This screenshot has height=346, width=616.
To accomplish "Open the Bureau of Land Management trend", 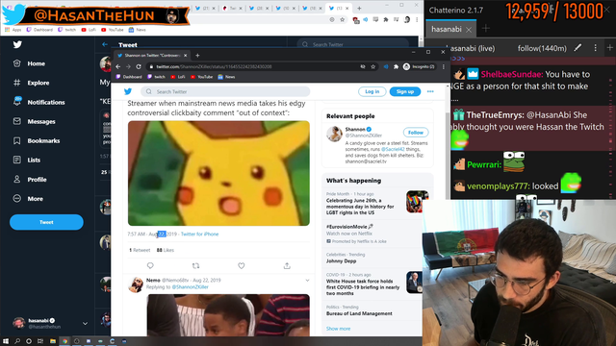I will (x=359, y=313).
